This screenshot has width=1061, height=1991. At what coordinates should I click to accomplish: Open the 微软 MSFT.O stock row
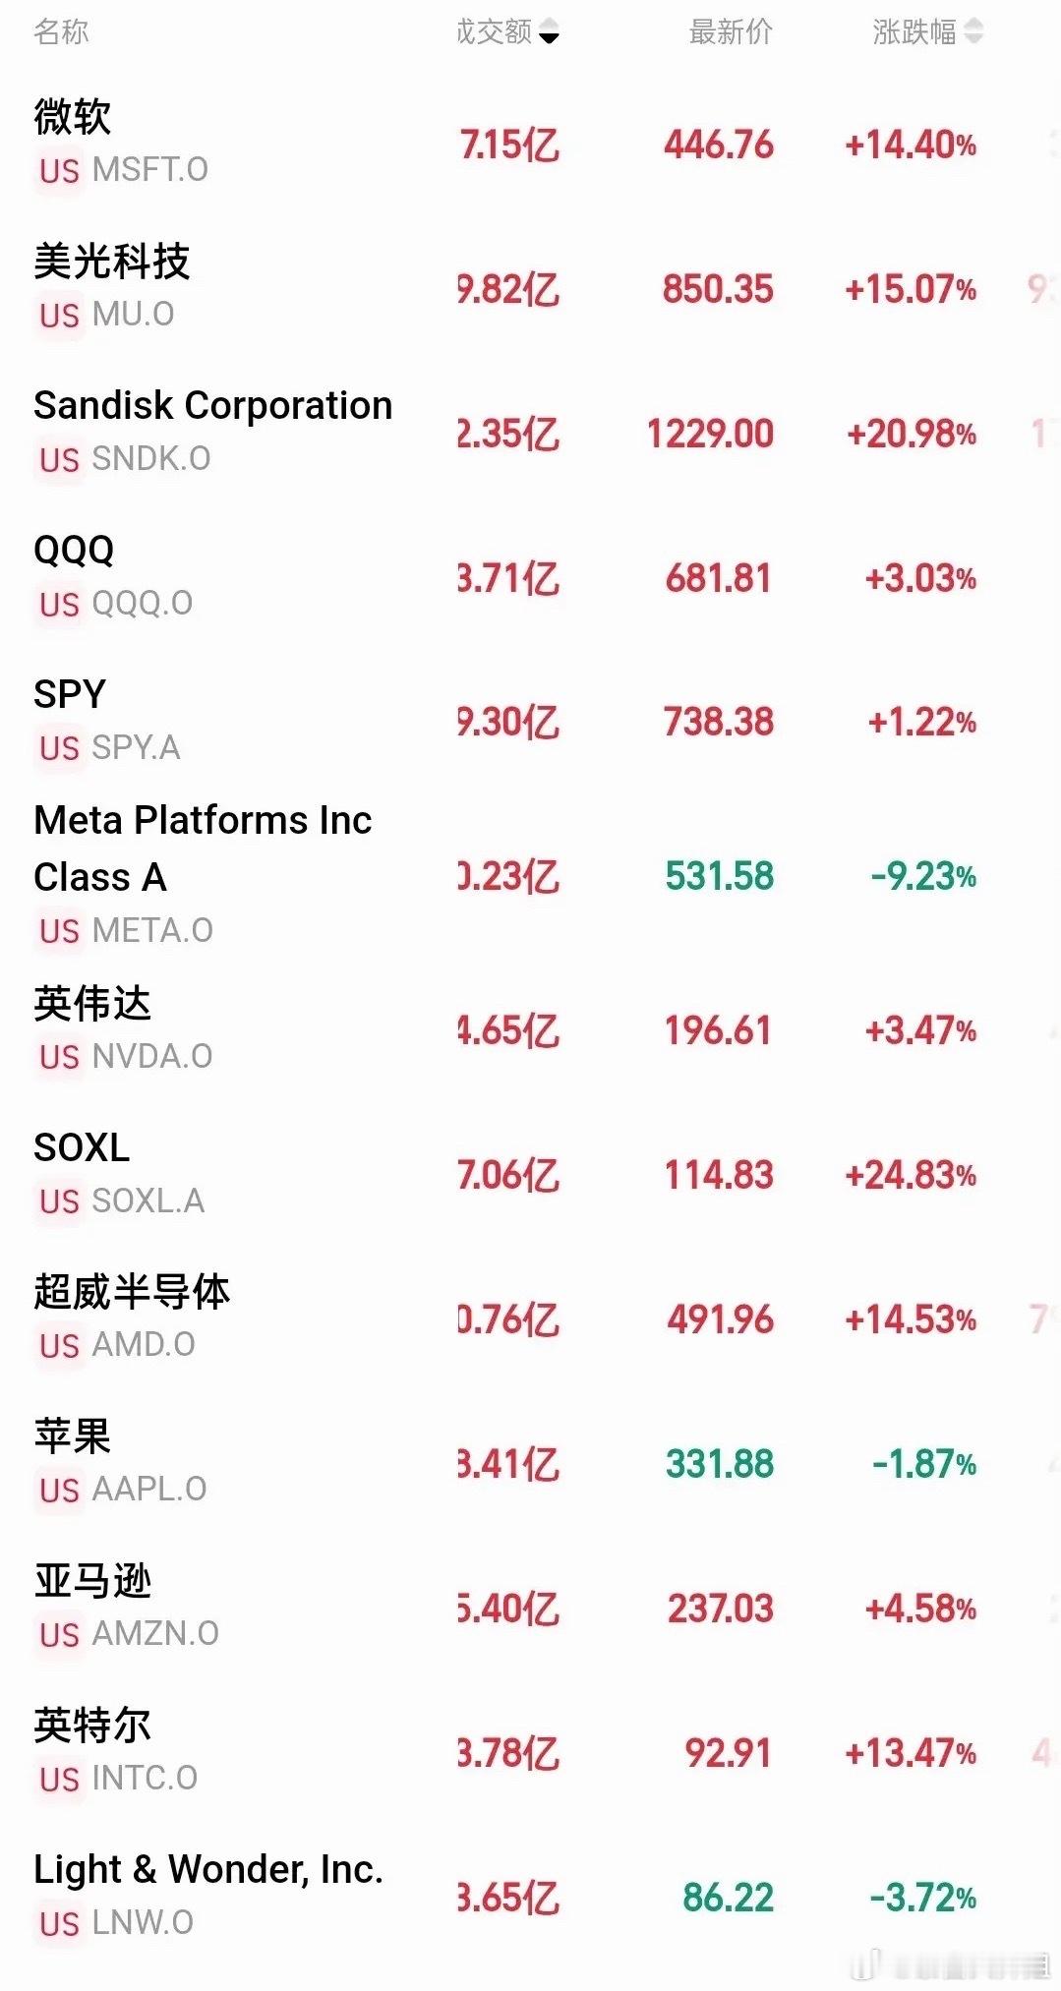pos(531,144)
